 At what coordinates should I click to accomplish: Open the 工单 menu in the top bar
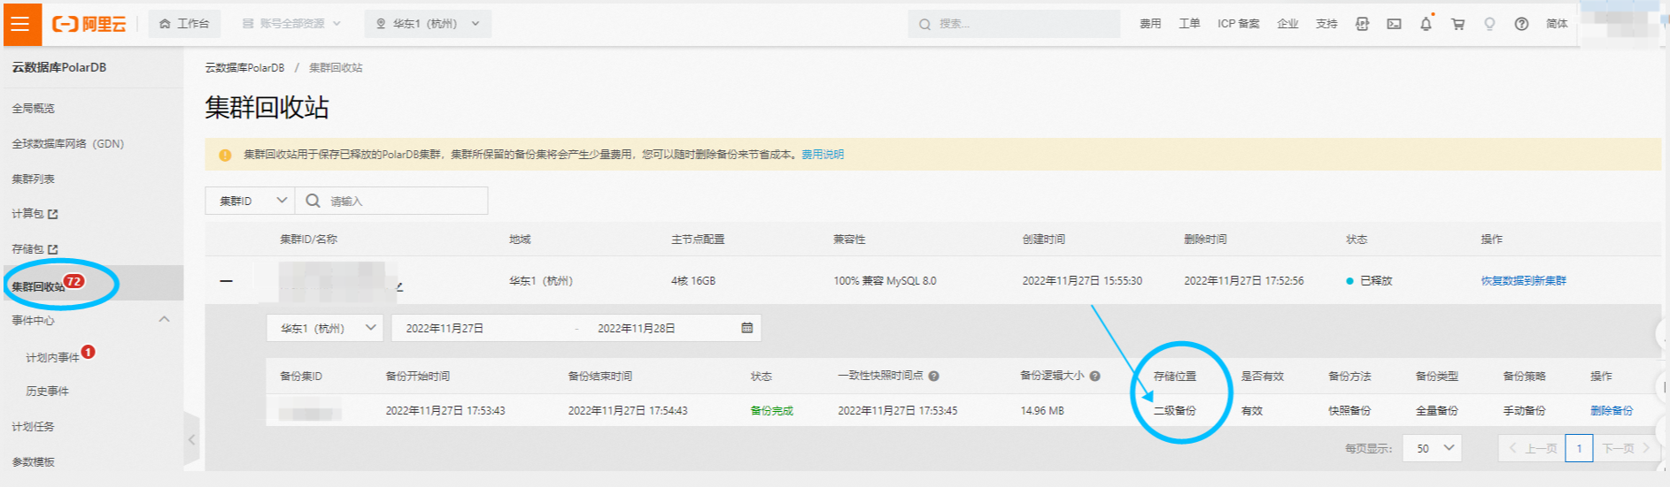pyautogui.click(x=1189, y=24)
